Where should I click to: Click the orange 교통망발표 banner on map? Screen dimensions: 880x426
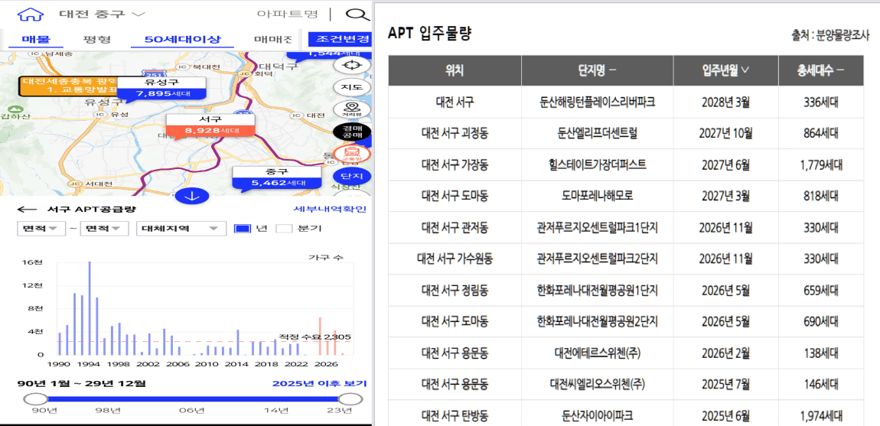pos(68,86)
